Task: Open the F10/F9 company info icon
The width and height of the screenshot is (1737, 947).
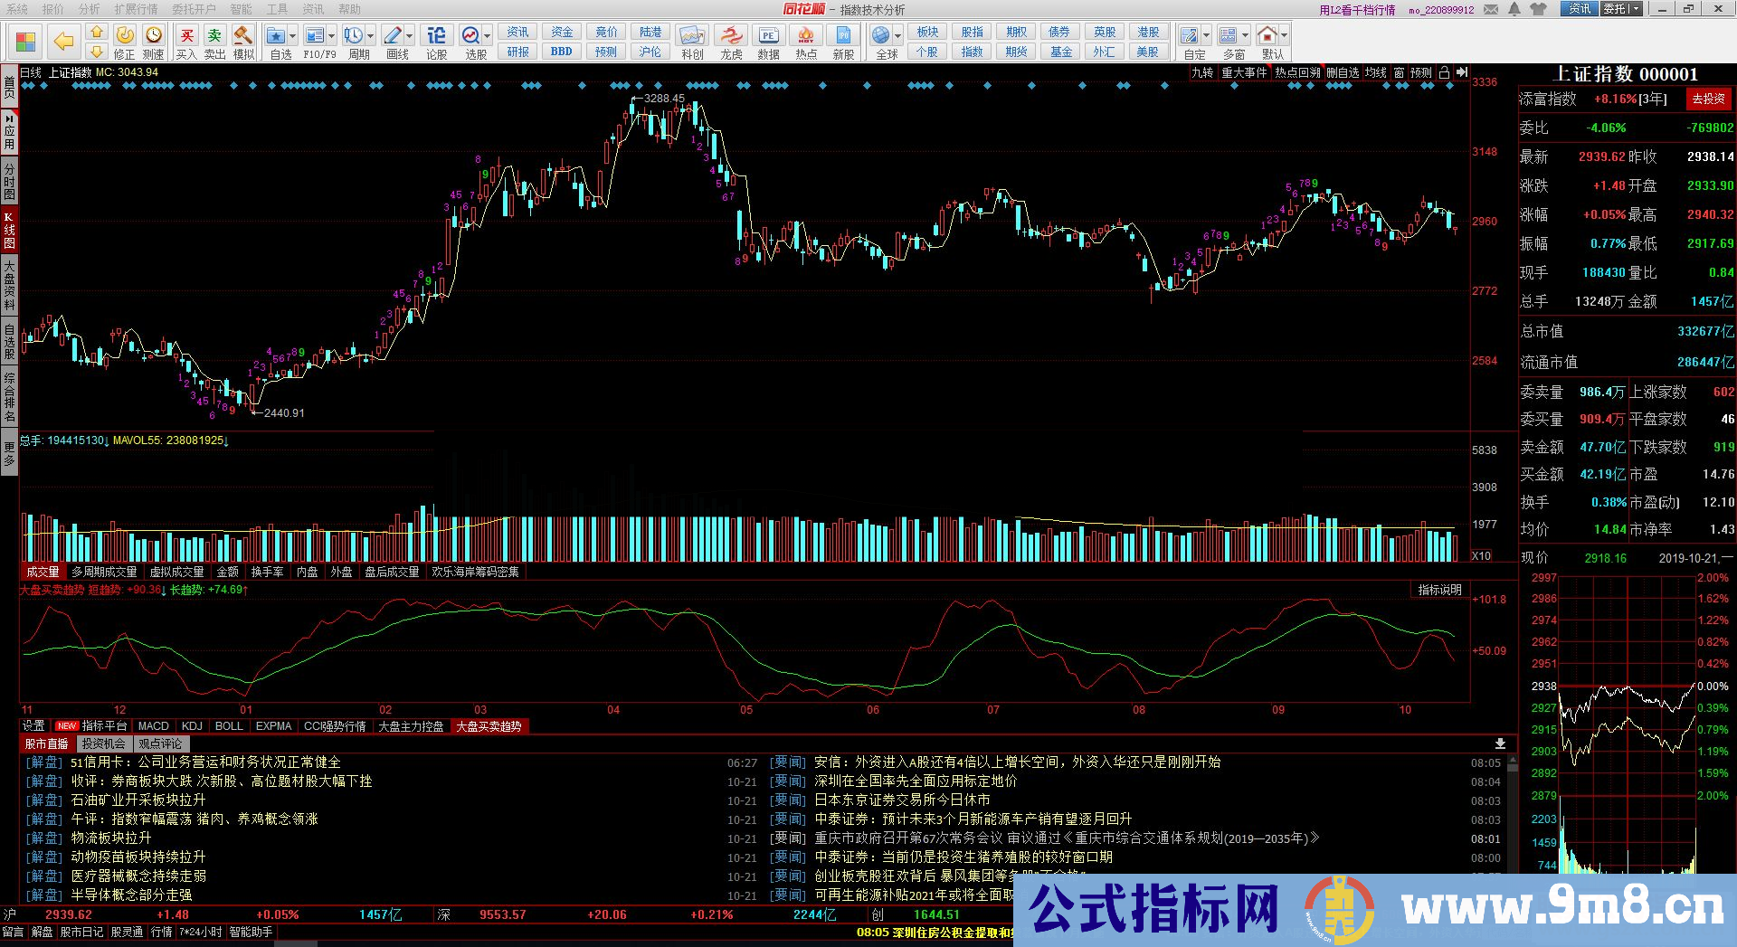Action: pyautogui.click(x=315, y=35)
